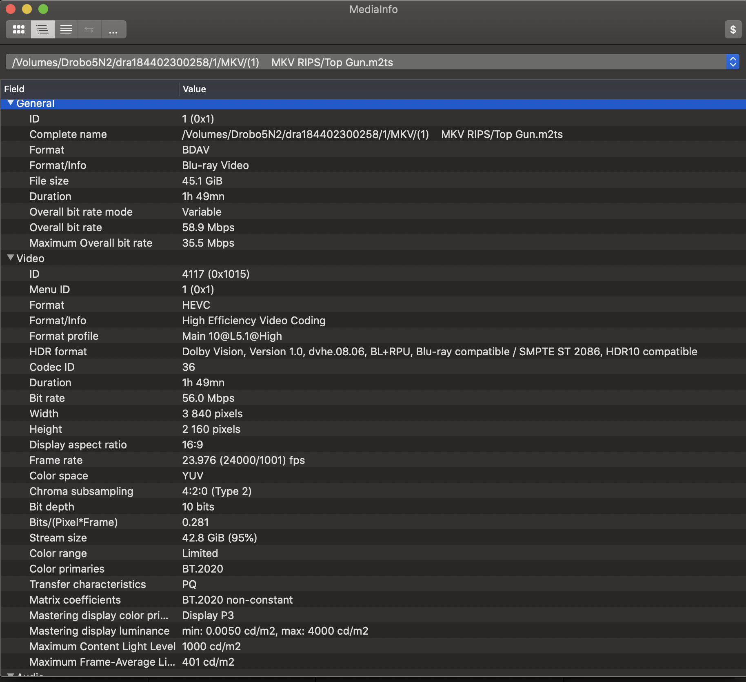Select the Stream size field

[x=58, y=538]
